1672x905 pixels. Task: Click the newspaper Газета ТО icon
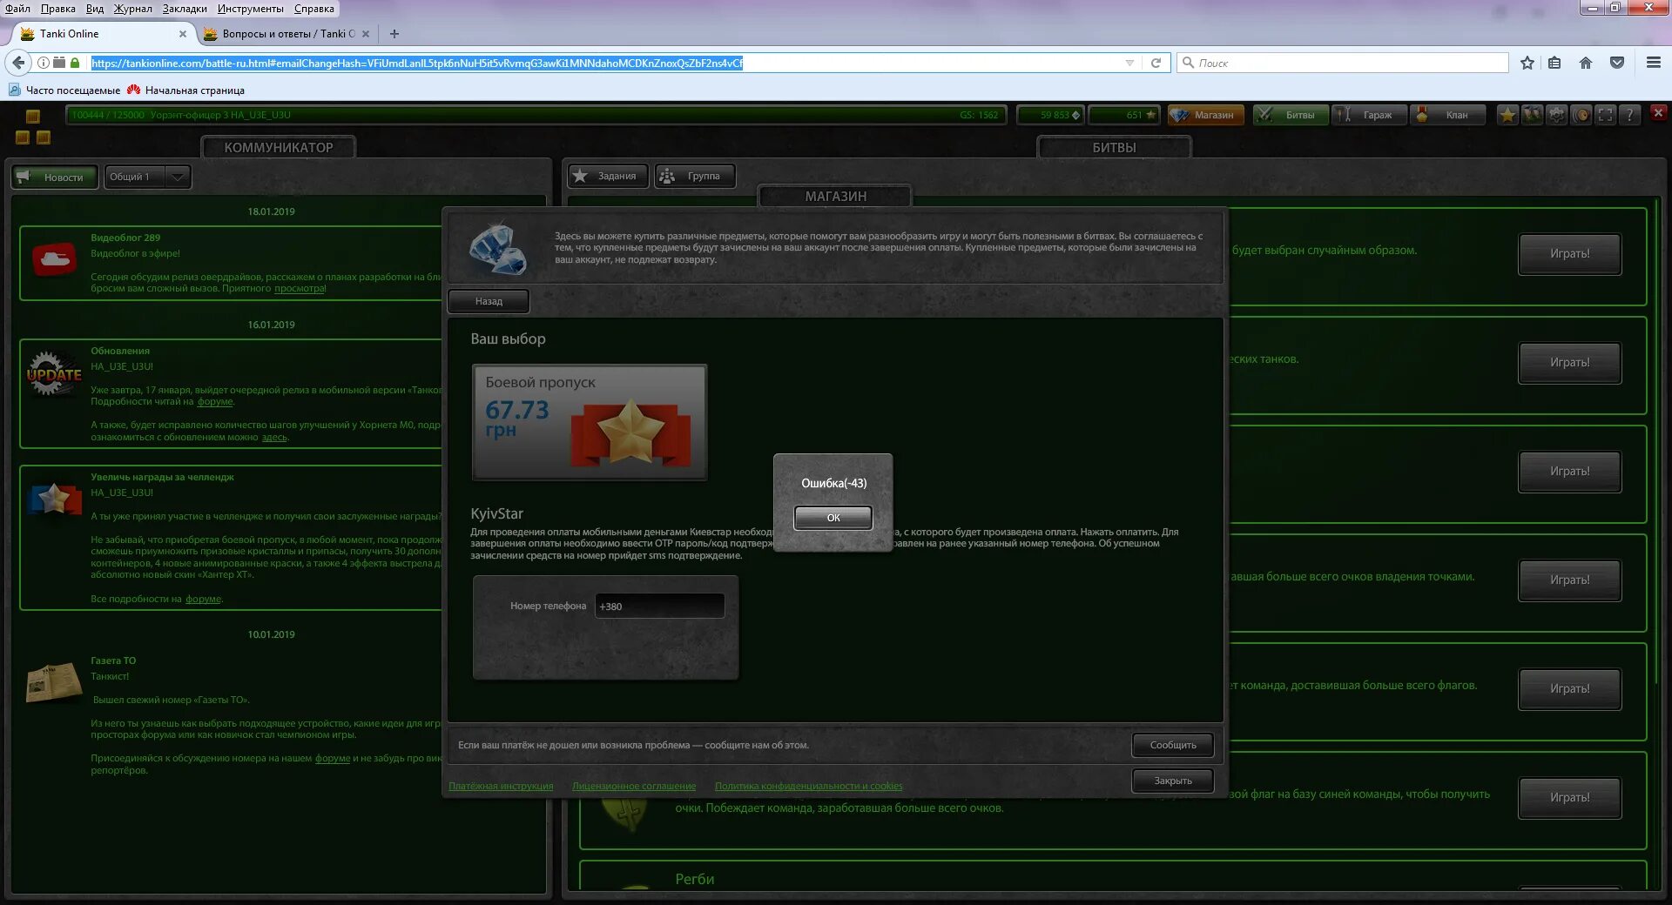click(54, 683)
